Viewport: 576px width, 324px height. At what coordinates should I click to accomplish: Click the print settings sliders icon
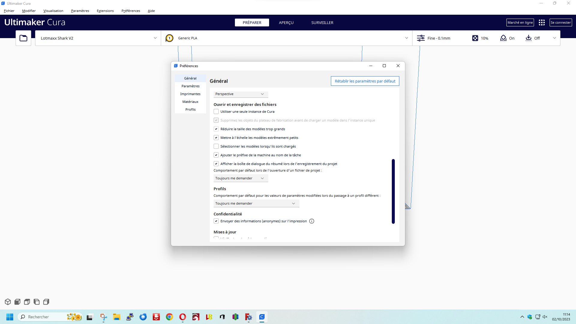[x=421, y=38]
